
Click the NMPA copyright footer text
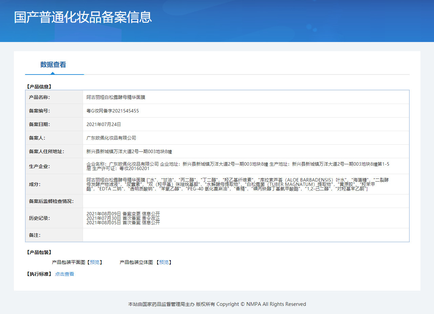point(217,304)
